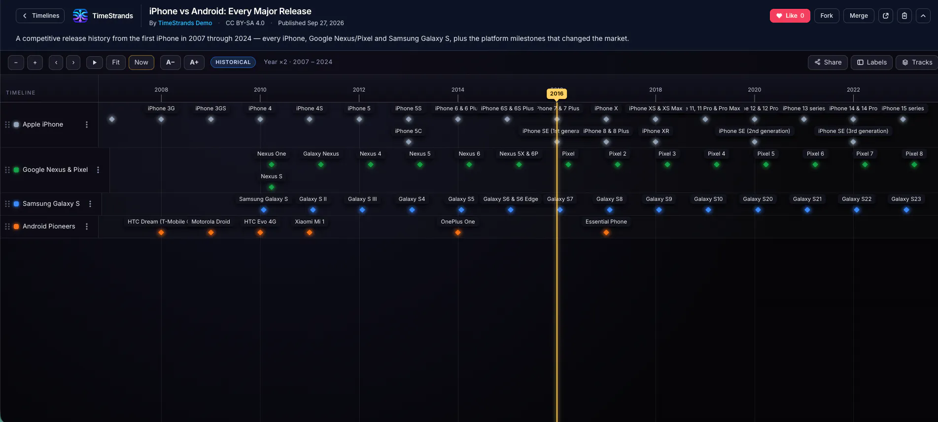
Task: Open Android Pioneers track options menu
Action: tap(87, 227)
